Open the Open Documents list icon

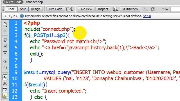tap(5, 24)
